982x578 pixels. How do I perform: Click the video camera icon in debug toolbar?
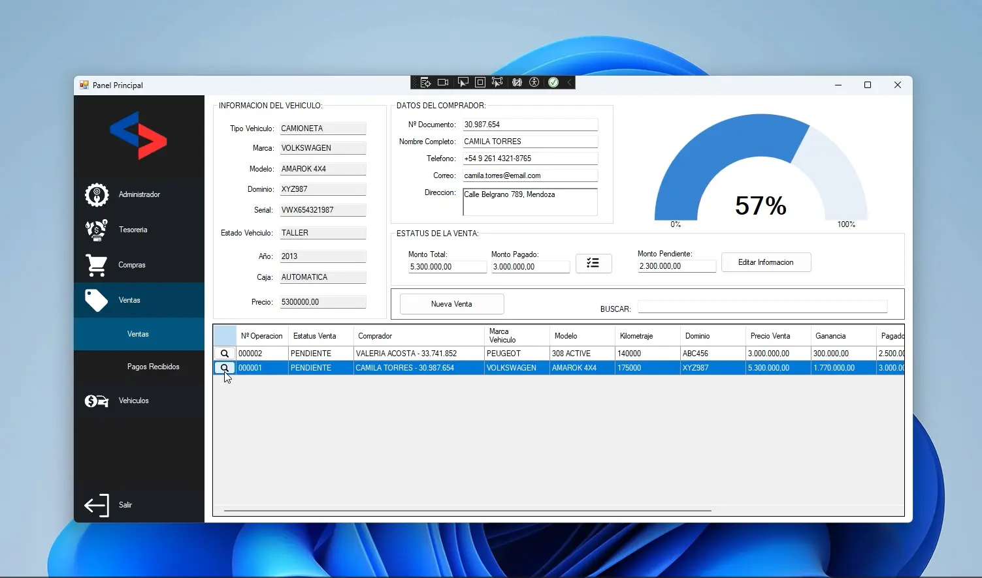443,82
